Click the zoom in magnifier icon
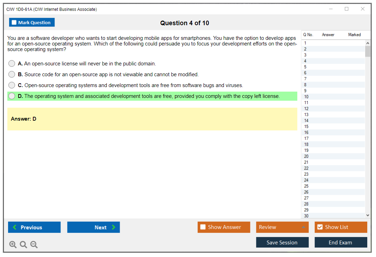This screenshot has width=376, height=257. [13, 245]
